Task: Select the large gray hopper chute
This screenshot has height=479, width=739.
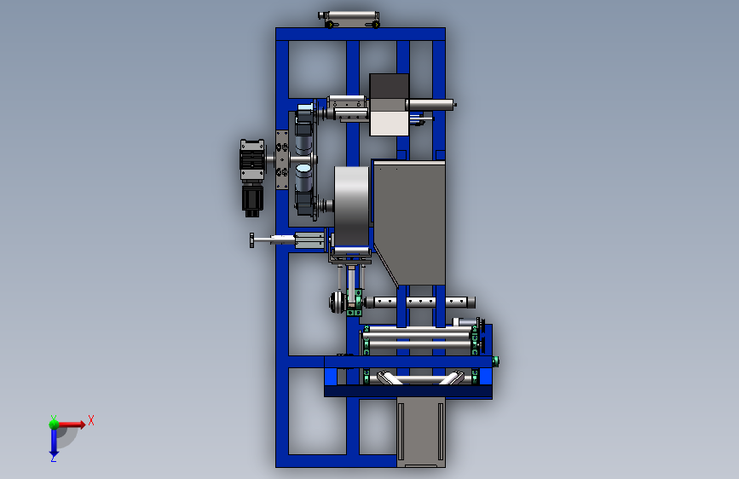Action: pos(409,222)
